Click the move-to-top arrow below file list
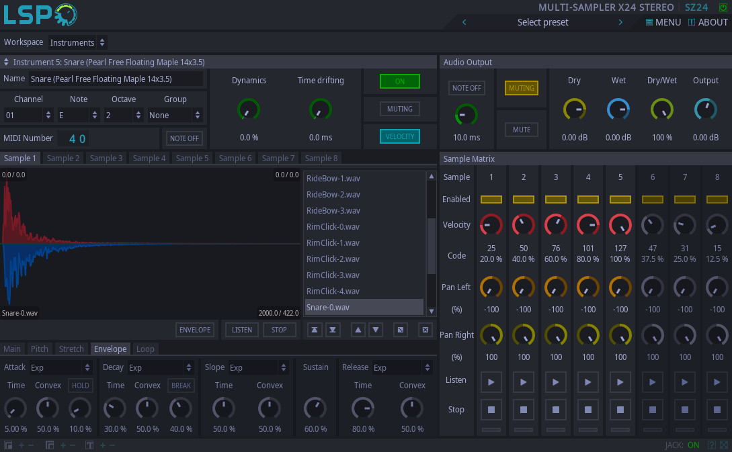This screenshot has height=452, width=732. (x=315, y=330)
